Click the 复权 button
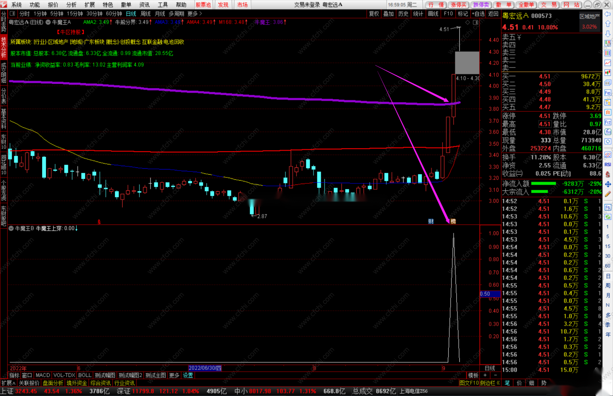 pyautogui.click(x=374, y=13)
